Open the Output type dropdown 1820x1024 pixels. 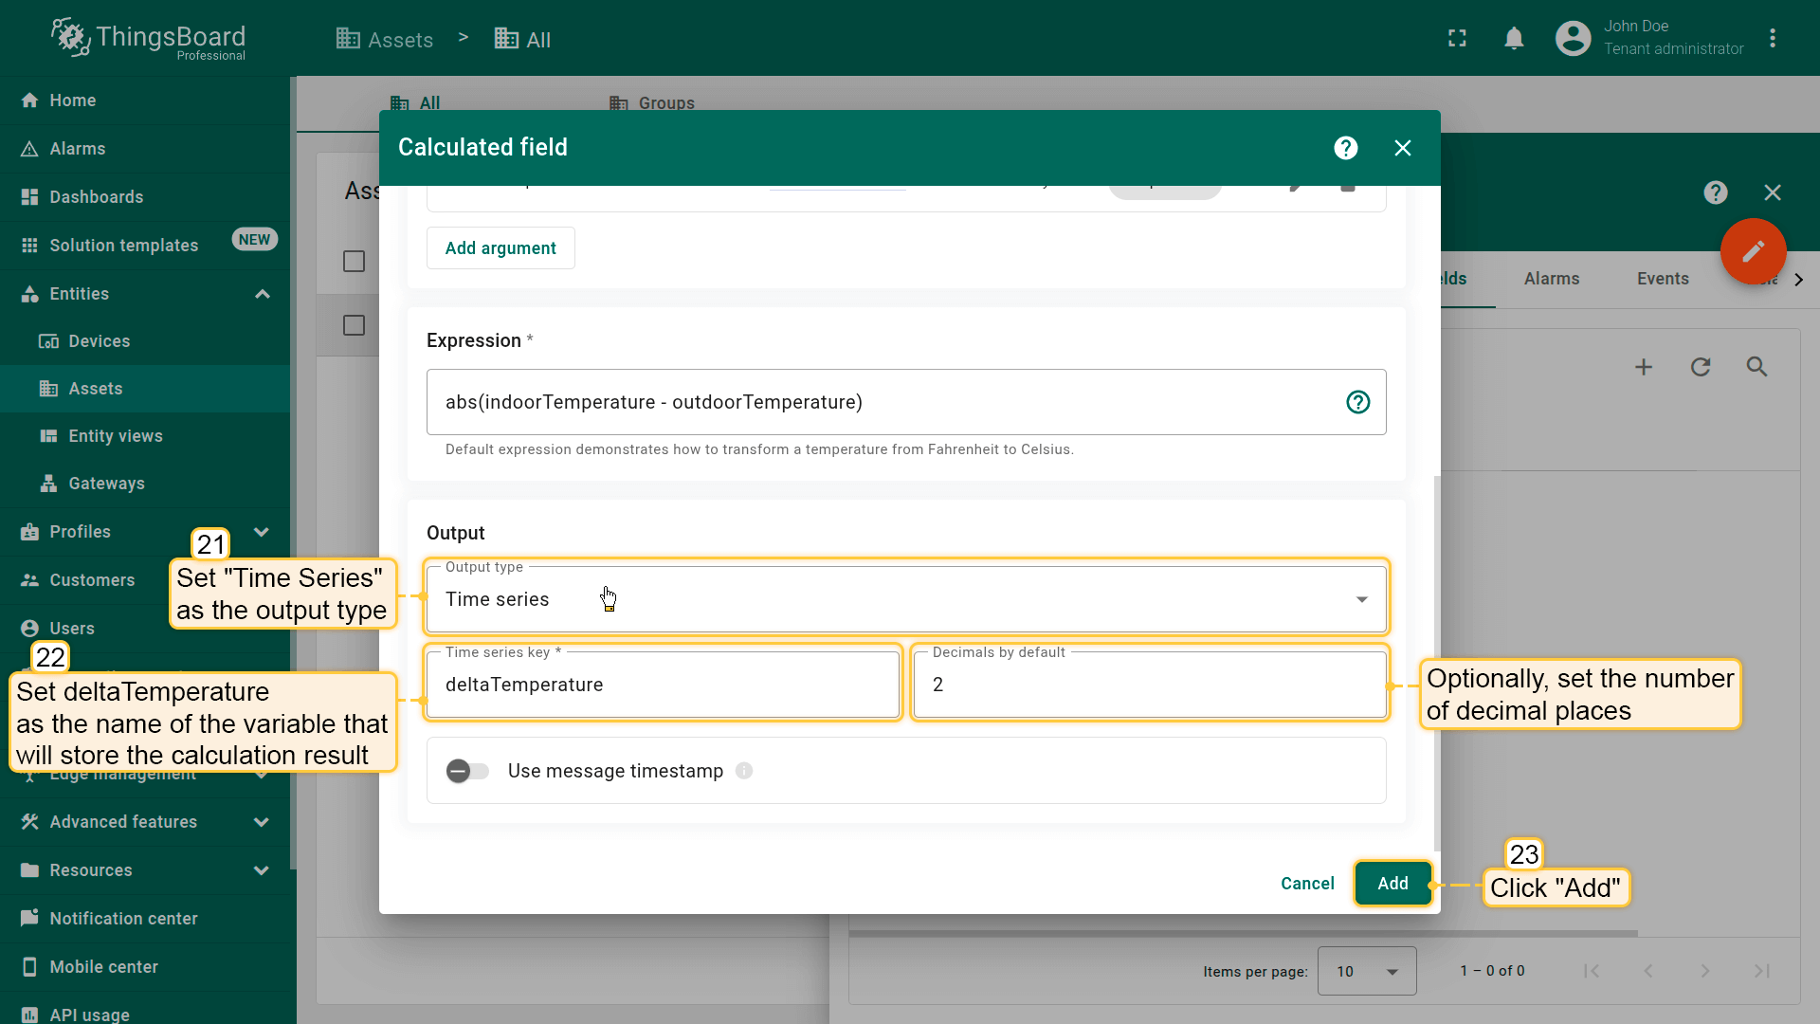[905, 599]
